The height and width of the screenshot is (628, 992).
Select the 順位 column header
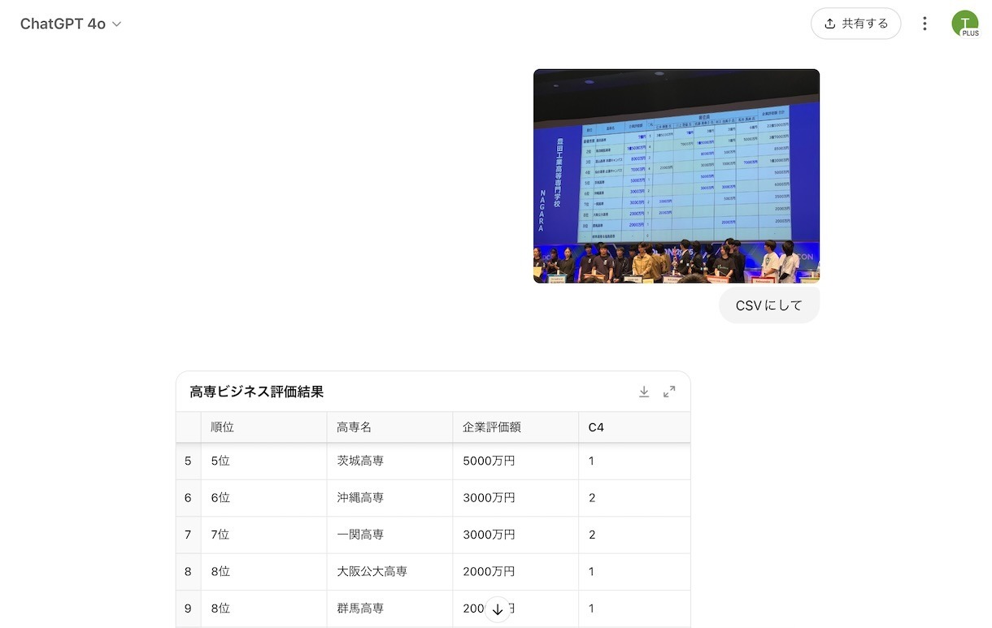tap(263, 427)
